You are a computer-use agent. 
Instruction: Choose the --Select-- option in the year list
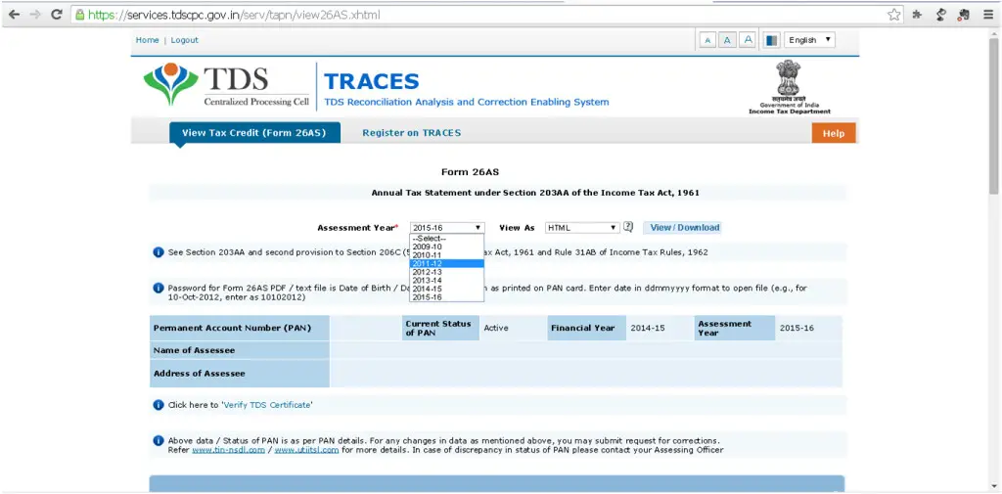(446, 239)
